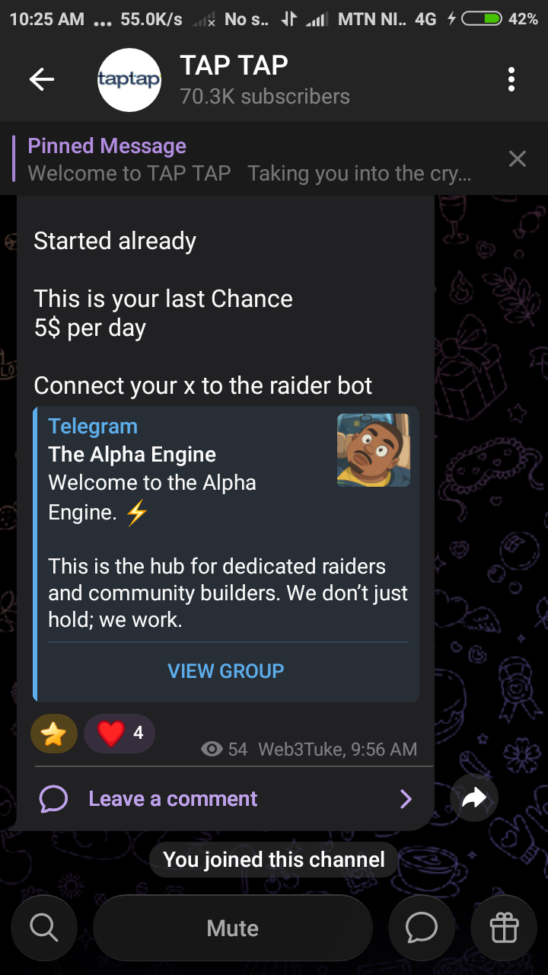Screen dimensions: 548x975
Task: Tap the TAP TAP channel title
Action: pyautogui.click(x=234, y=66)
